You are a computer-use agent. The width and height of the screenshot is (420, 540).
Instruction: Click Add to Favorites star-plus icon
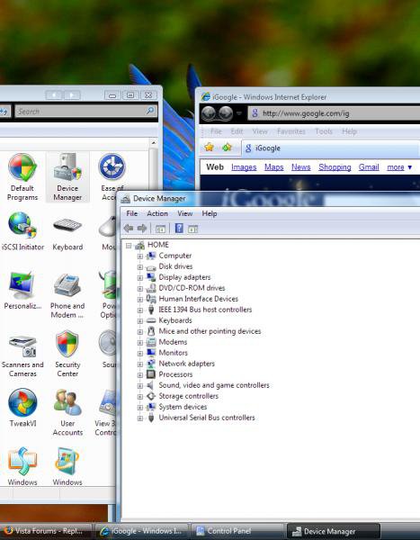coord(227,148)
